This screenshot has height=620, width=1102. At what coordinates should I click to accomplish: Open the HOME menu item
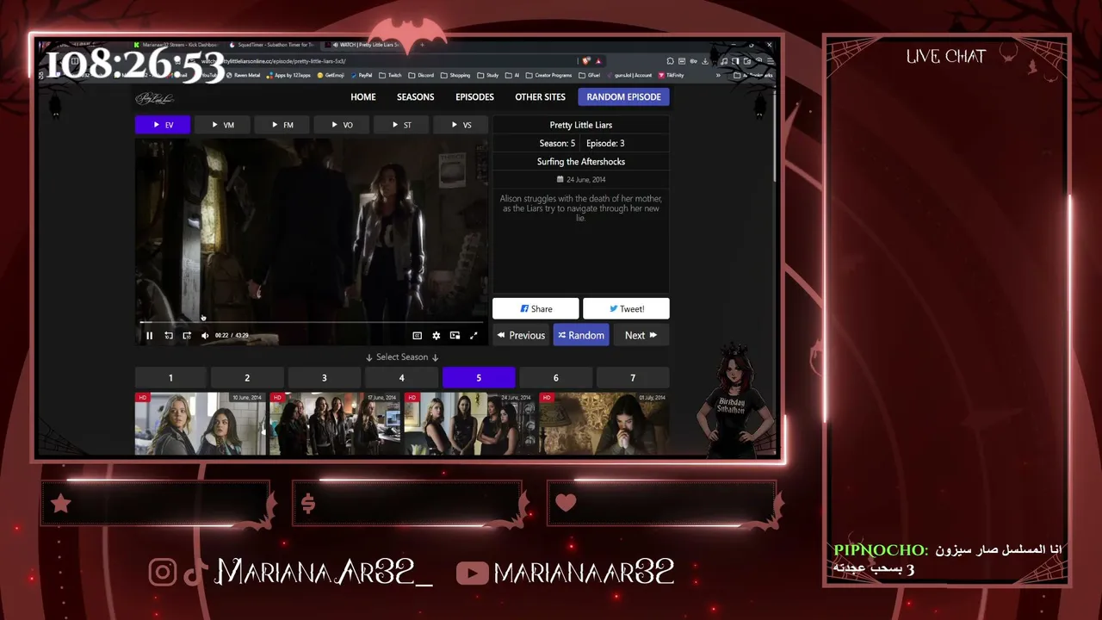[x=363, y=97]
